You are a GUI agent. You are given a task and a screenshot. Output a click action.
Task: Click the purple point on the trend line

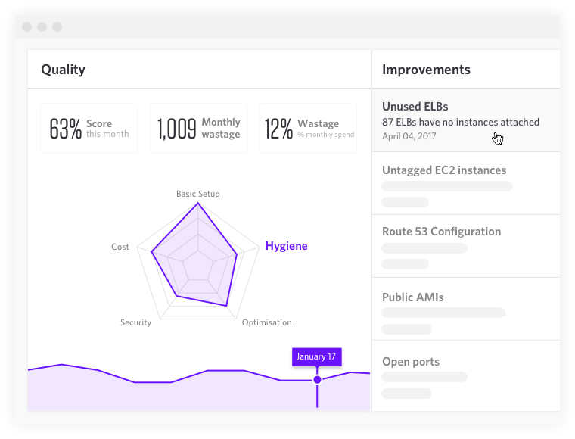tap(317, 380)
